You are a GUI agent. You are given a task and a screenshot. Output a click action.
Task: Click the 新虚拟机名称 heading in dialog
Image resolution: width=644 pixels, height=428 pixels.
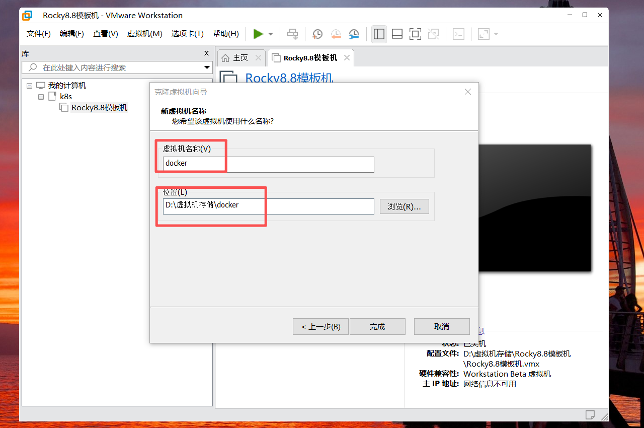[184, 111]
